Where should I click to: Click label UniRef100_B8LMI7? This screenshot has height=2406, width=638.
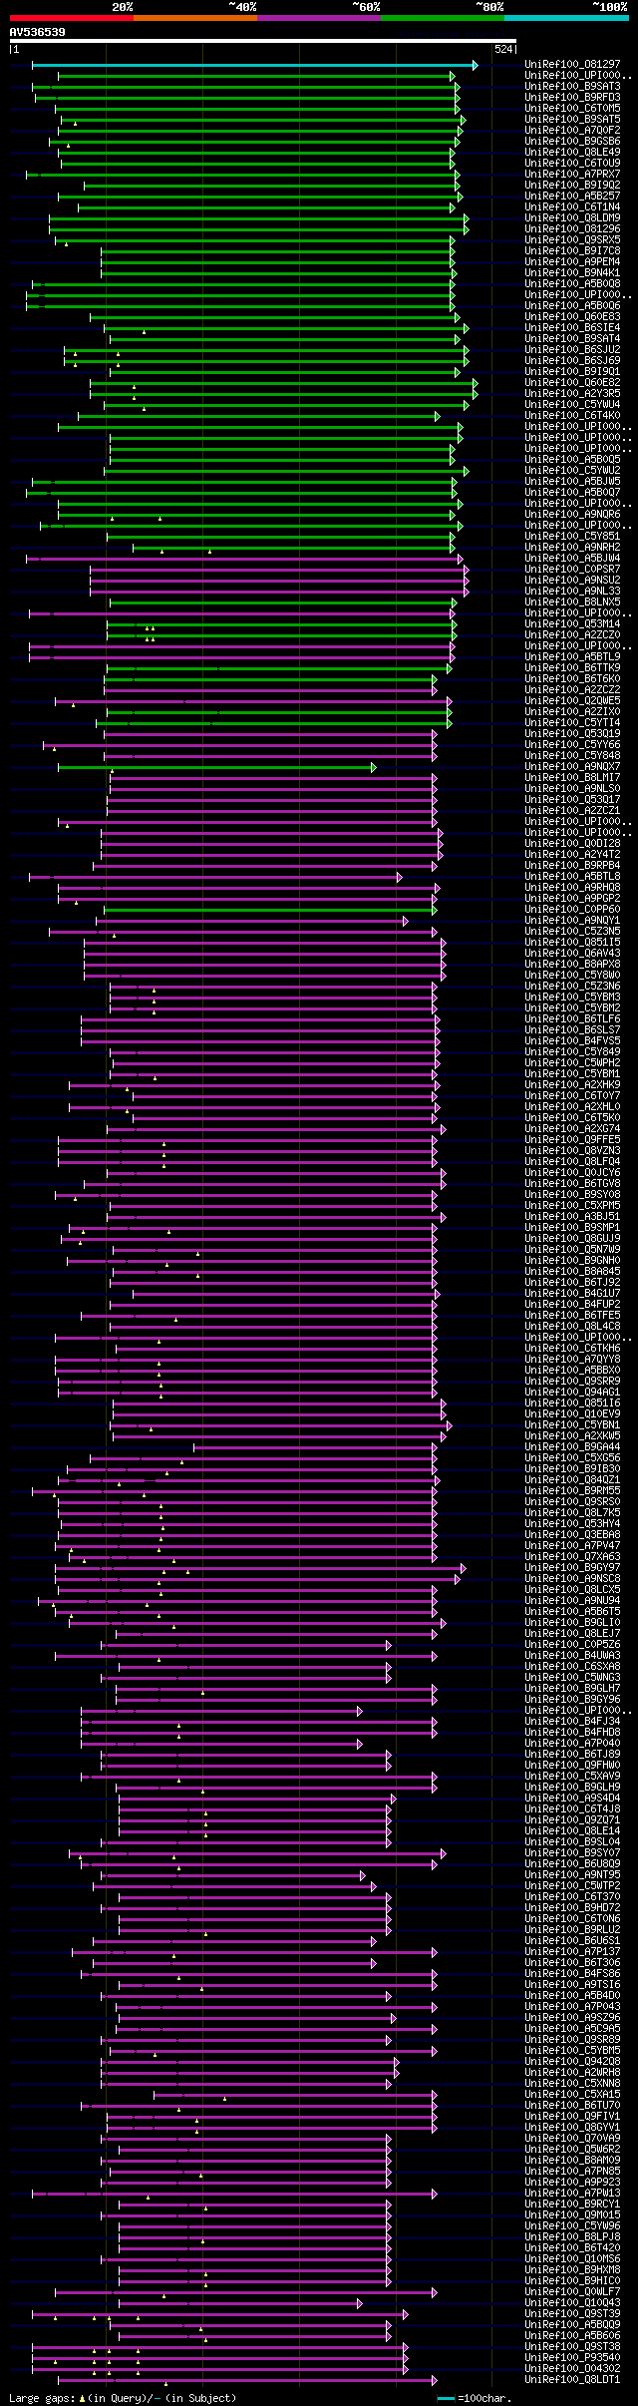(572, 778)
